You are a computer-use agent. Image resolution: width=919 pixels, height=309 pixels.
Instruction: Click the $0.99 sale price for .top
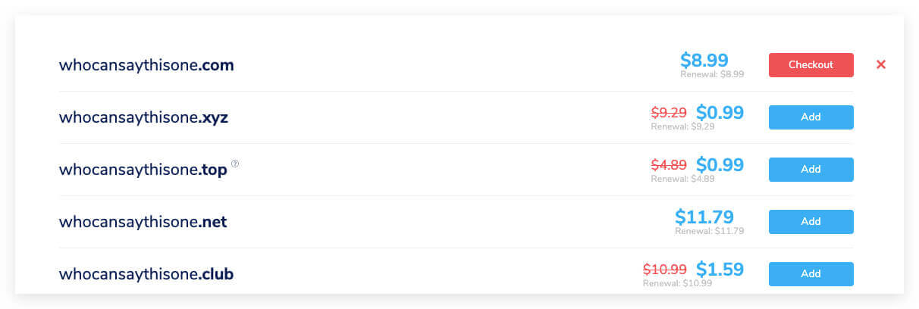tap(720, 165)
